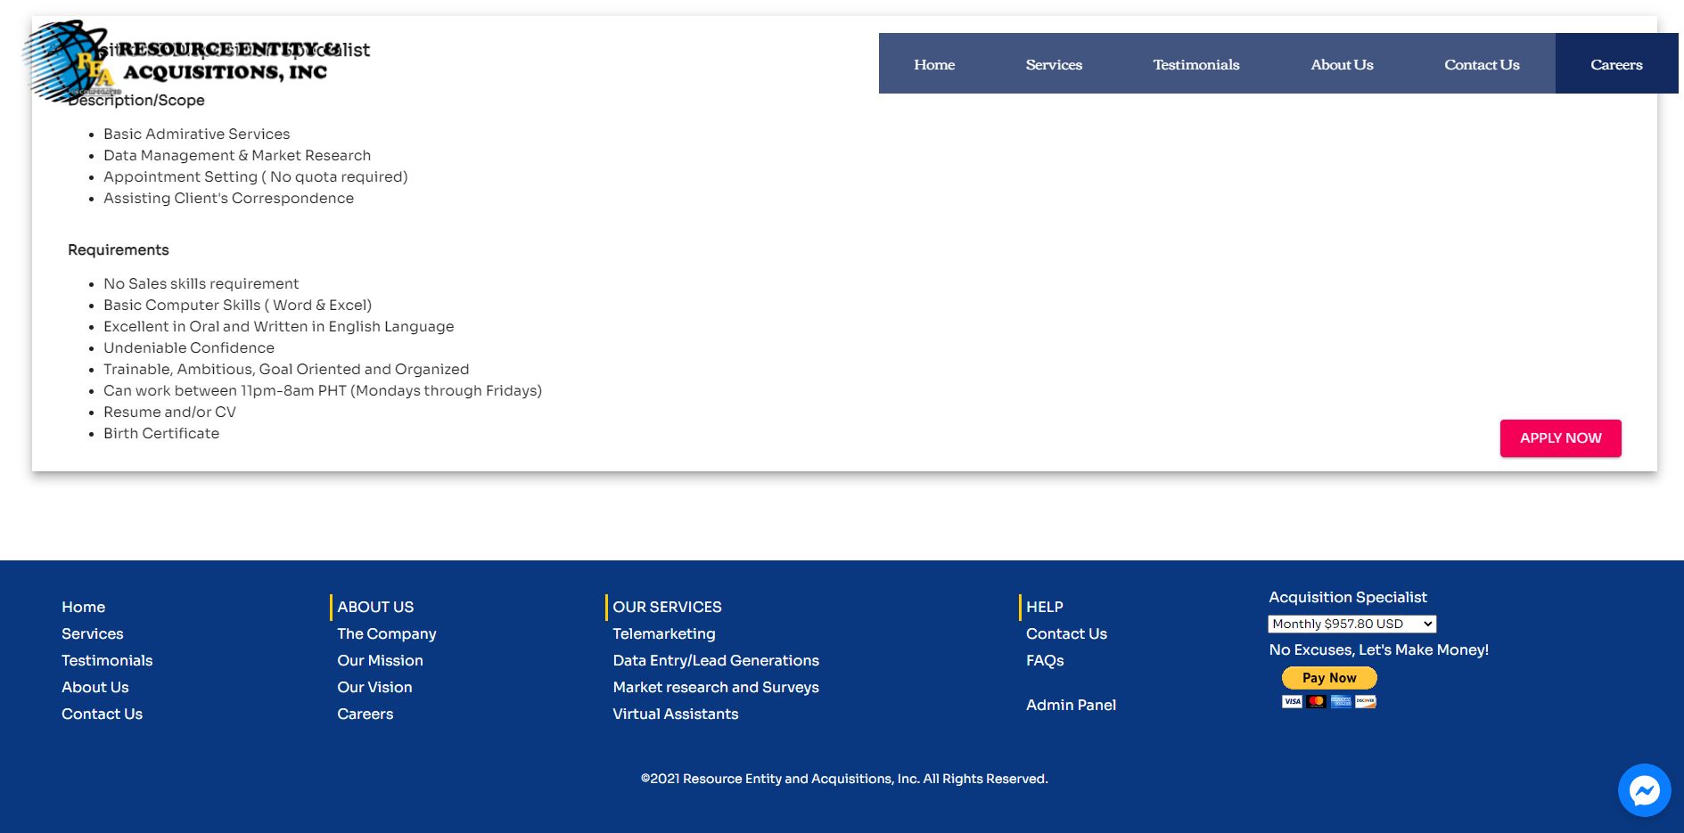Open About Us from the top navigation

coord(1342,64)
